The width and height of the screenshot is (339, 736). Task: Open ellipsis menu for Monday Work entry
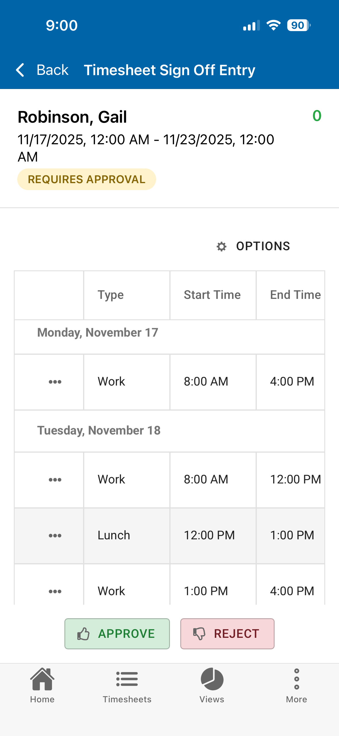(55, 382)
